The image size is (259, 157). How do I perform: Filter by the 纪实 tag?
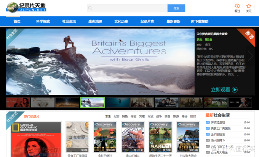(117, 116)
